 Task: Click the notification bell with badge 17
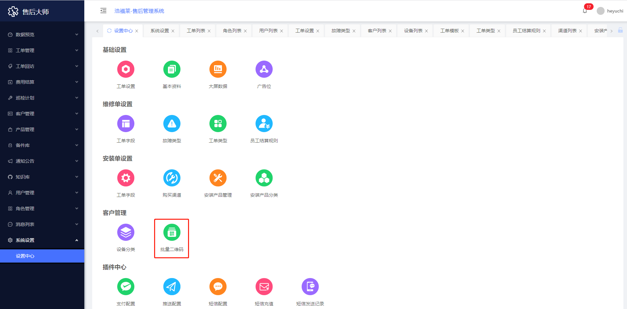click(x=585, y=11)
